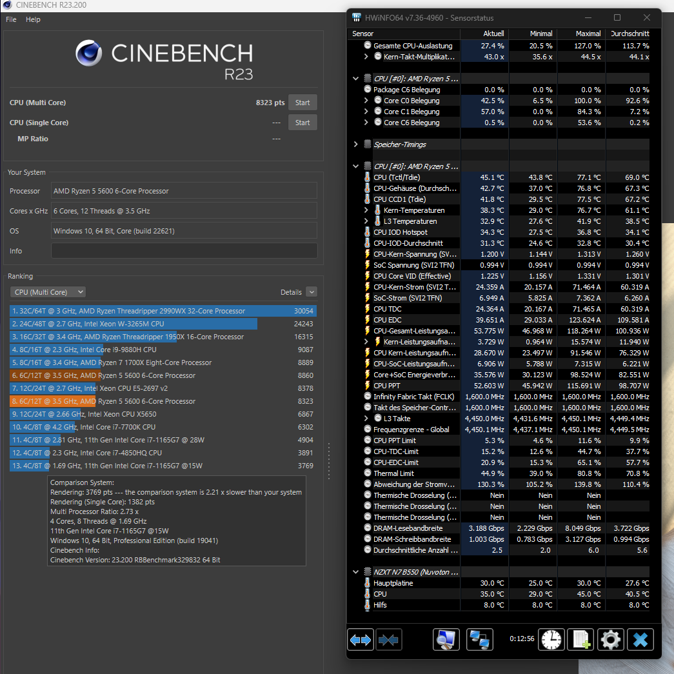Image resolution: width=674 pixels, height=674 pixels.
Task: Click into the Info input field
Action: point(184,251)
